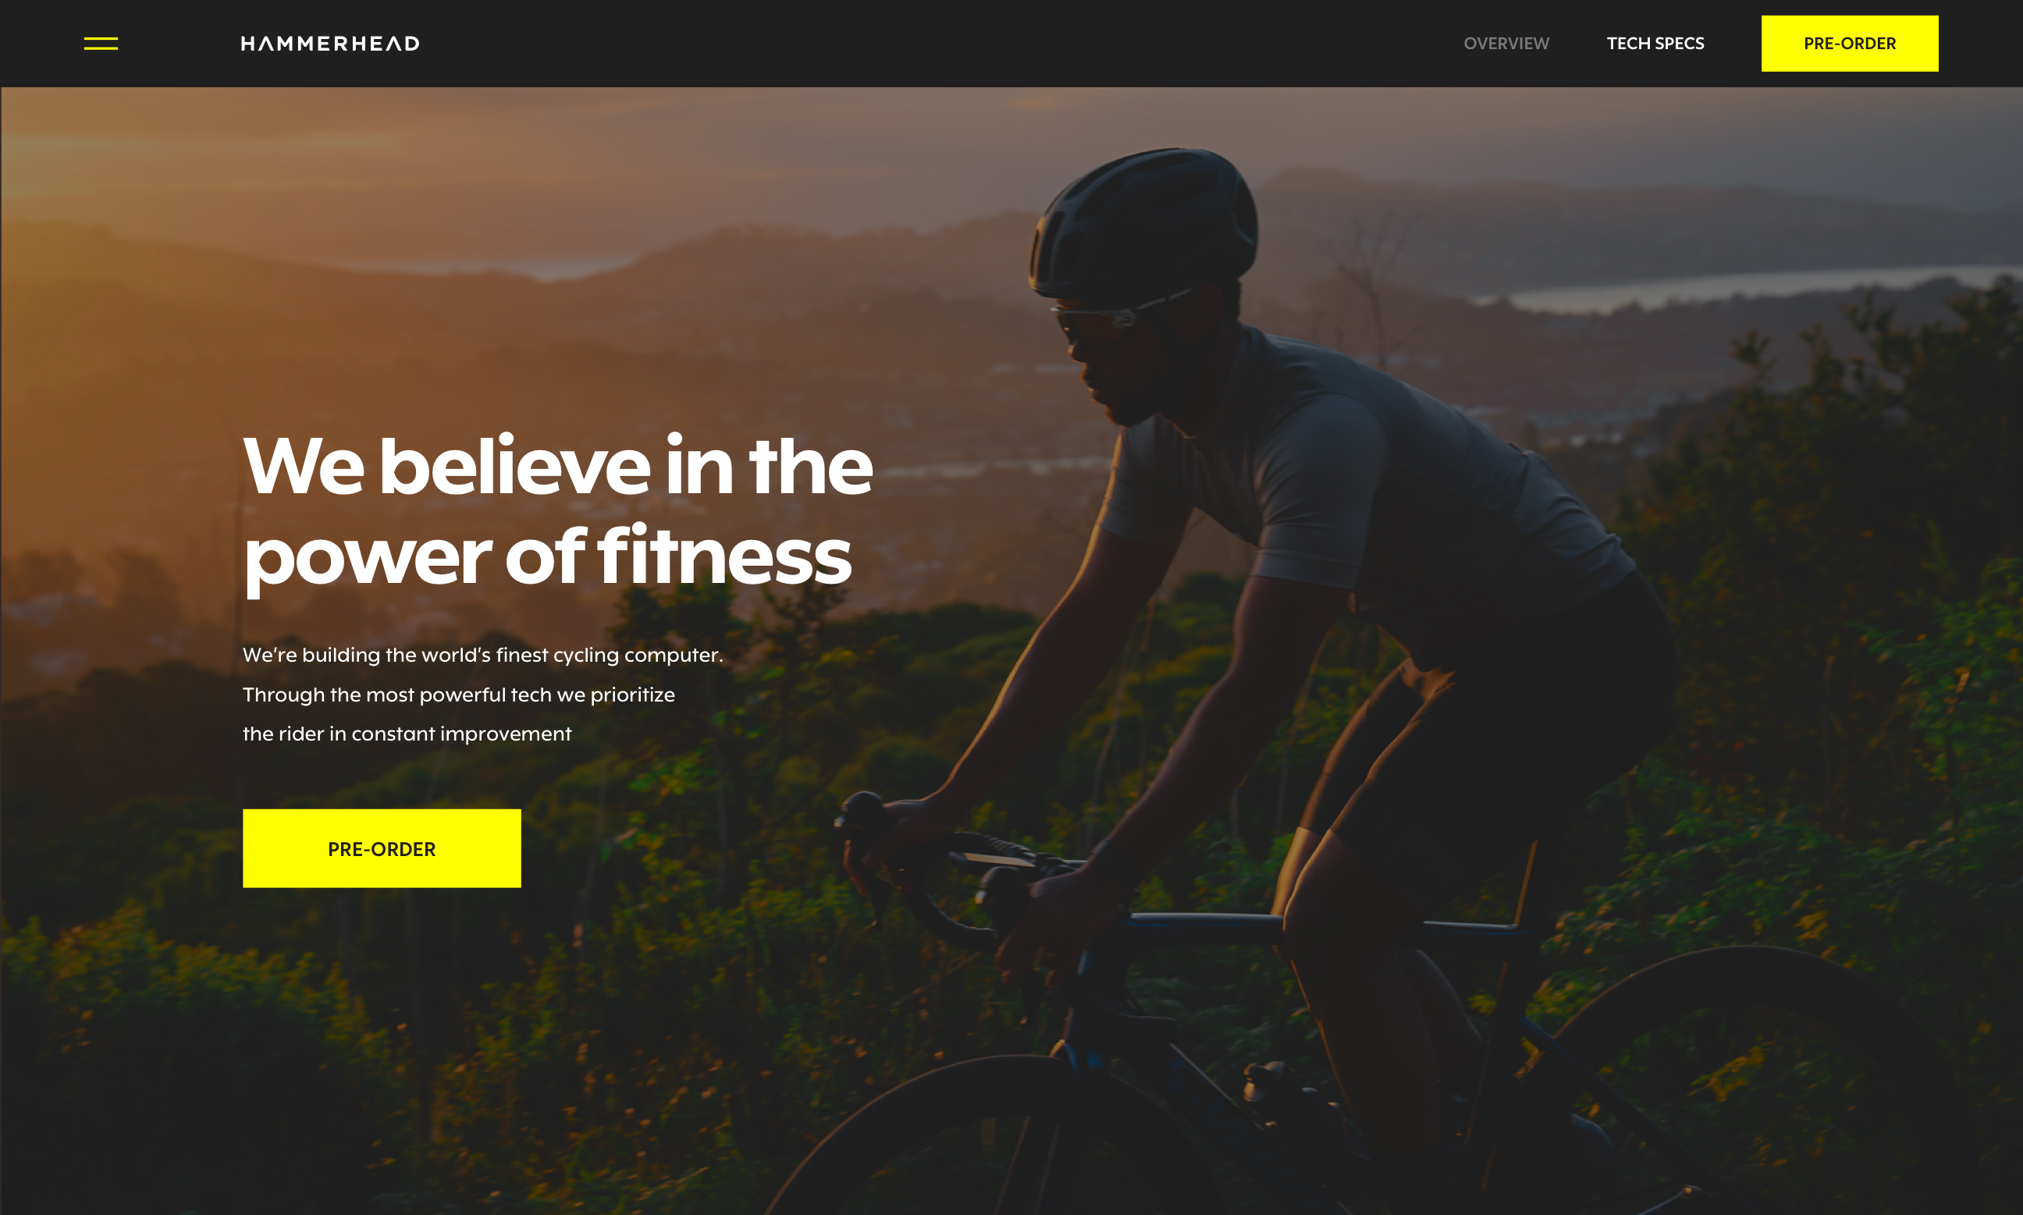The image size is (2023, 1215).
Task: Open the yellow hamburger menu
Action: 101,44
